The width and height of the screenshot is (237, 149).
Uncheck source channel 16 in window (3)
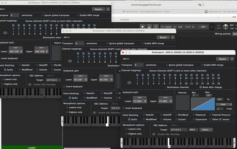218,75
